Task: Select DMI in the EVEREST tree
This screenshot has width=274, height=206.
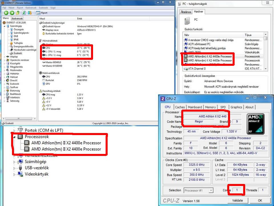Action: (x=16, y=36)
